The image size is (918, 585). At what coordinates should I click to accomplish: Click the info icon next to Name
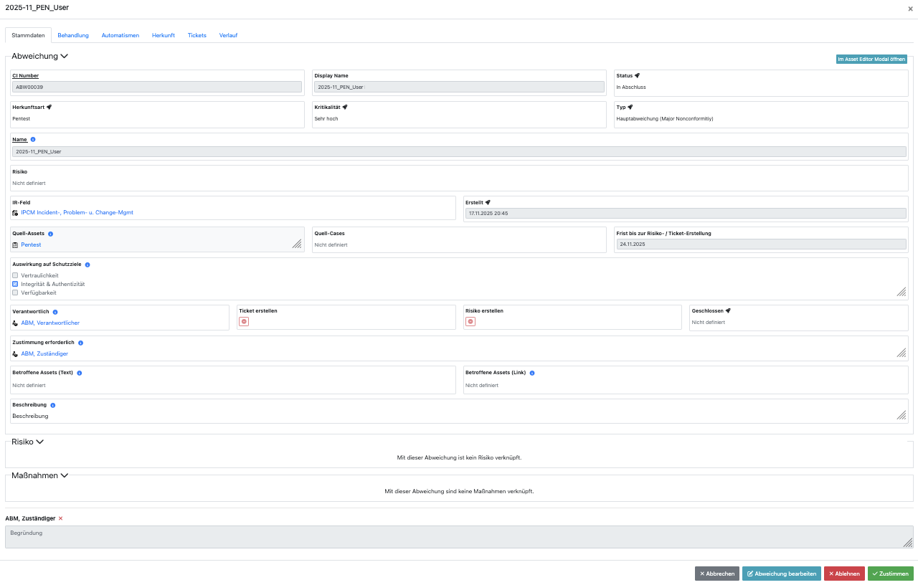point(33,139)
